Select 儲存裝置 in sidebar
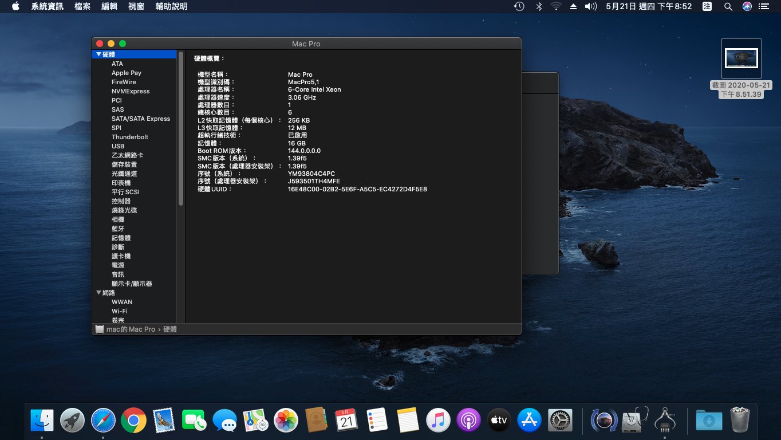 [124, 164]
